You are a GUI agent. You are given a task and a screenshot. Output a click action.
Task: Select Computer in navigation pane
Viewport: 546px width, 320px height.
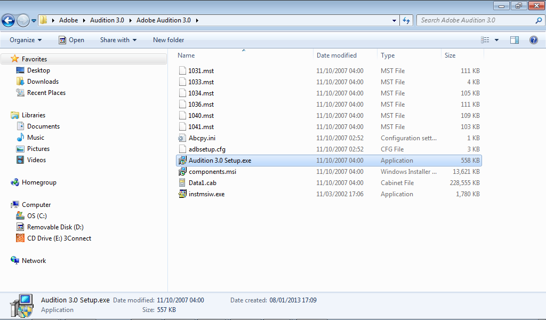click(36, 205)
